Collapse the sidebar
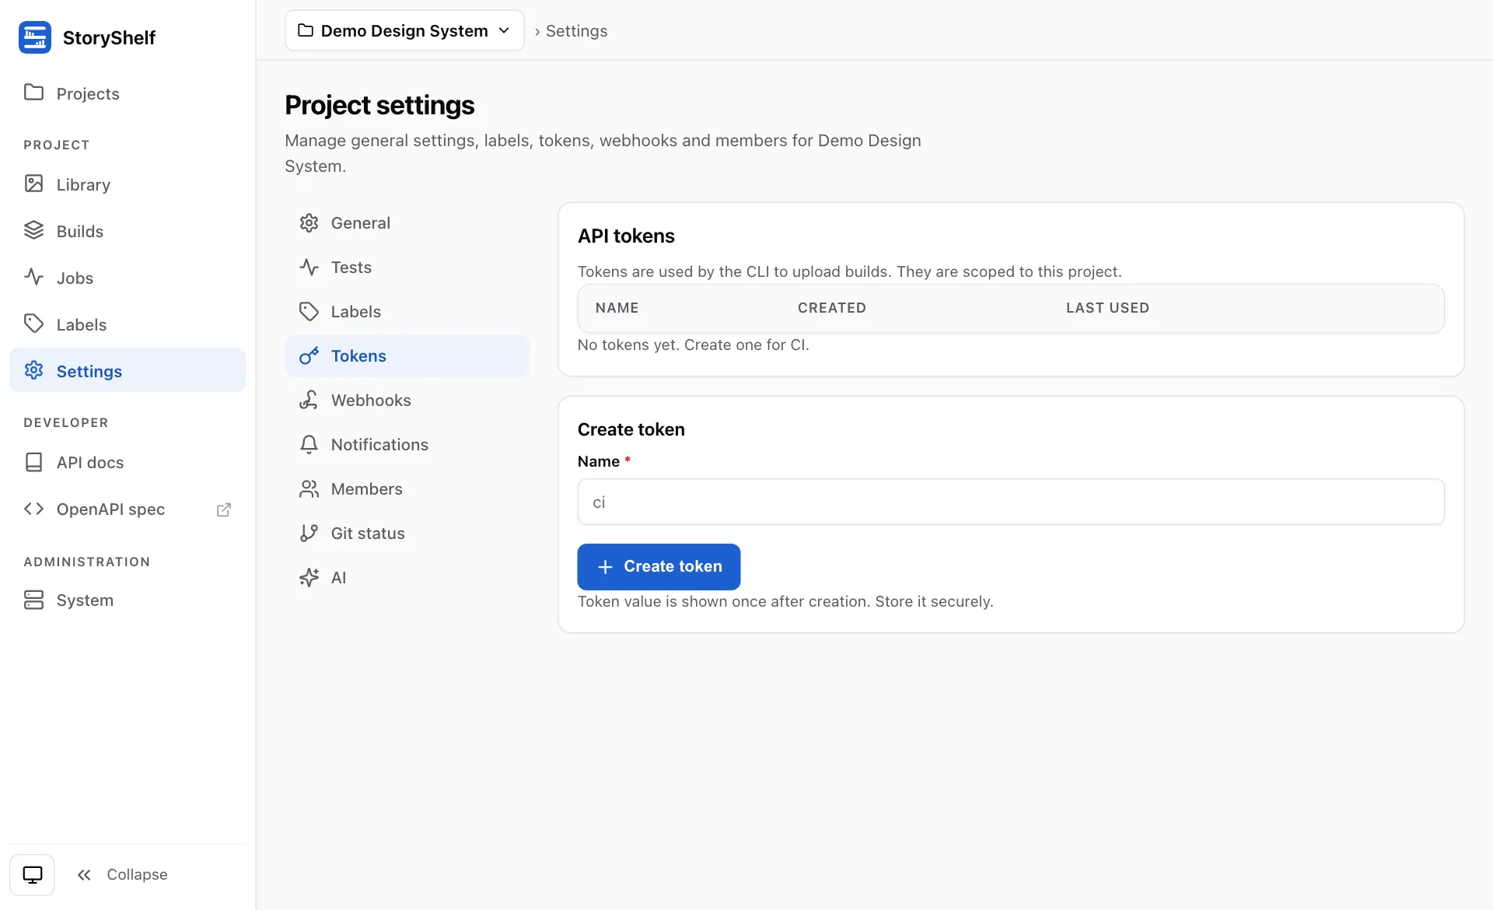1493x910 pixels. 122,874
